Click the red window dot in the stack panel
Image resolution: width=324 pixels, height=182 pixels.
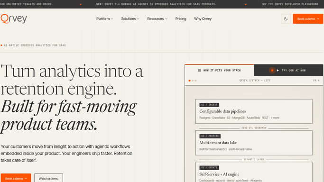click(x=189, y=81)
